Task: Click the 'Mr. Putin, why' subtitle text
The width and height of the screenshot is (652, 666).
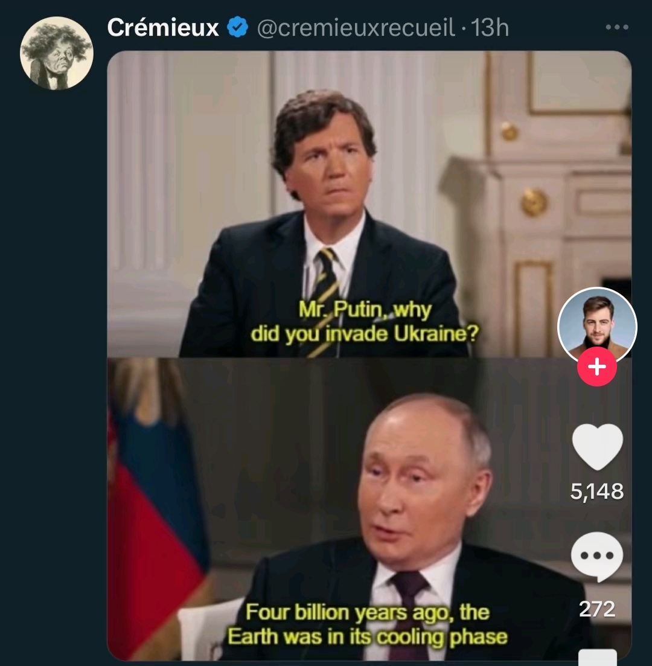Action: click(x=365, y=310)
